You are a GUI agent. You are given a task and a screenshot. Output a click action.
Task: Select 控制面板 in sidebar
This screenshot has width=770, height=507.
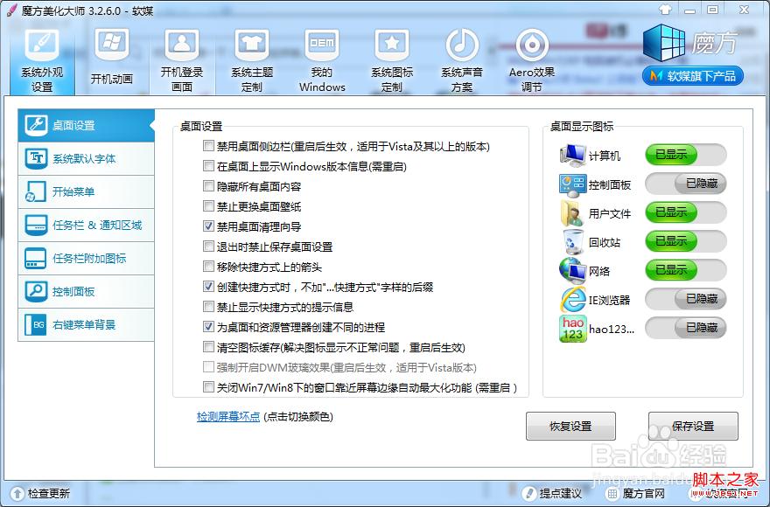click(x=86, y=292)
